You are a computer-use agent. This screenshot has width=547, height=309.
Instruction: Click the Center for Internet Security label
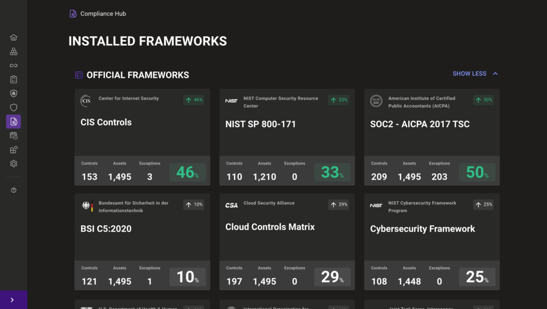129,99
